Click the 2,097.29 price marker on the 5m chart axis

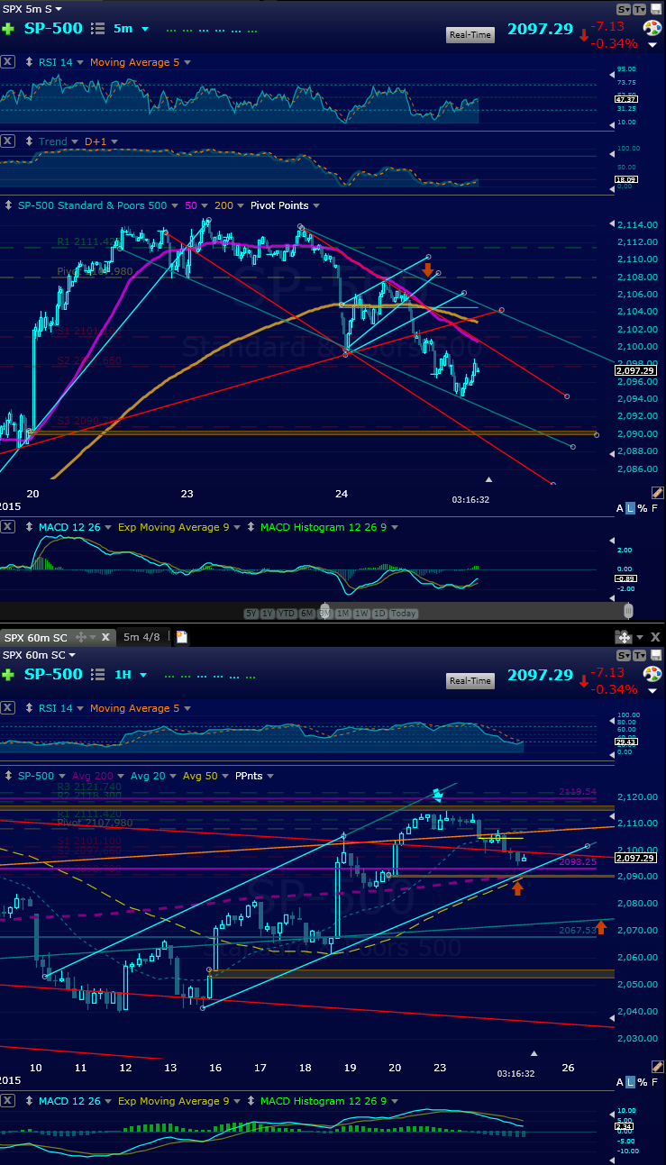(637, 370)
